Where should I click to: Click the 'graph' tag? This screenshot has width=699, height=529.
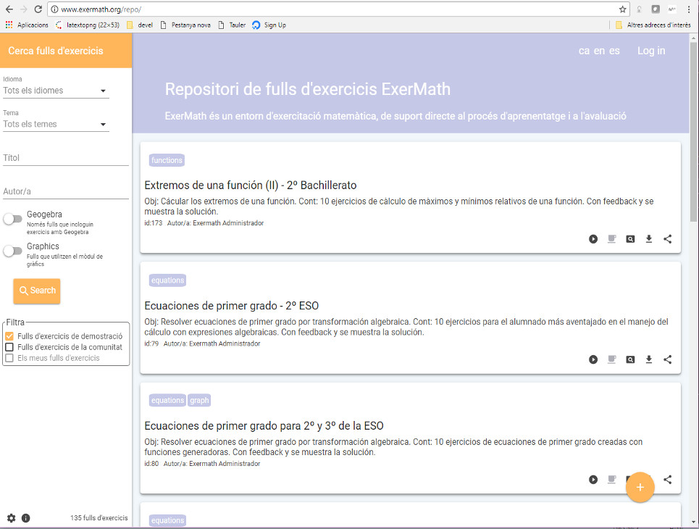[x=199, y=400]
